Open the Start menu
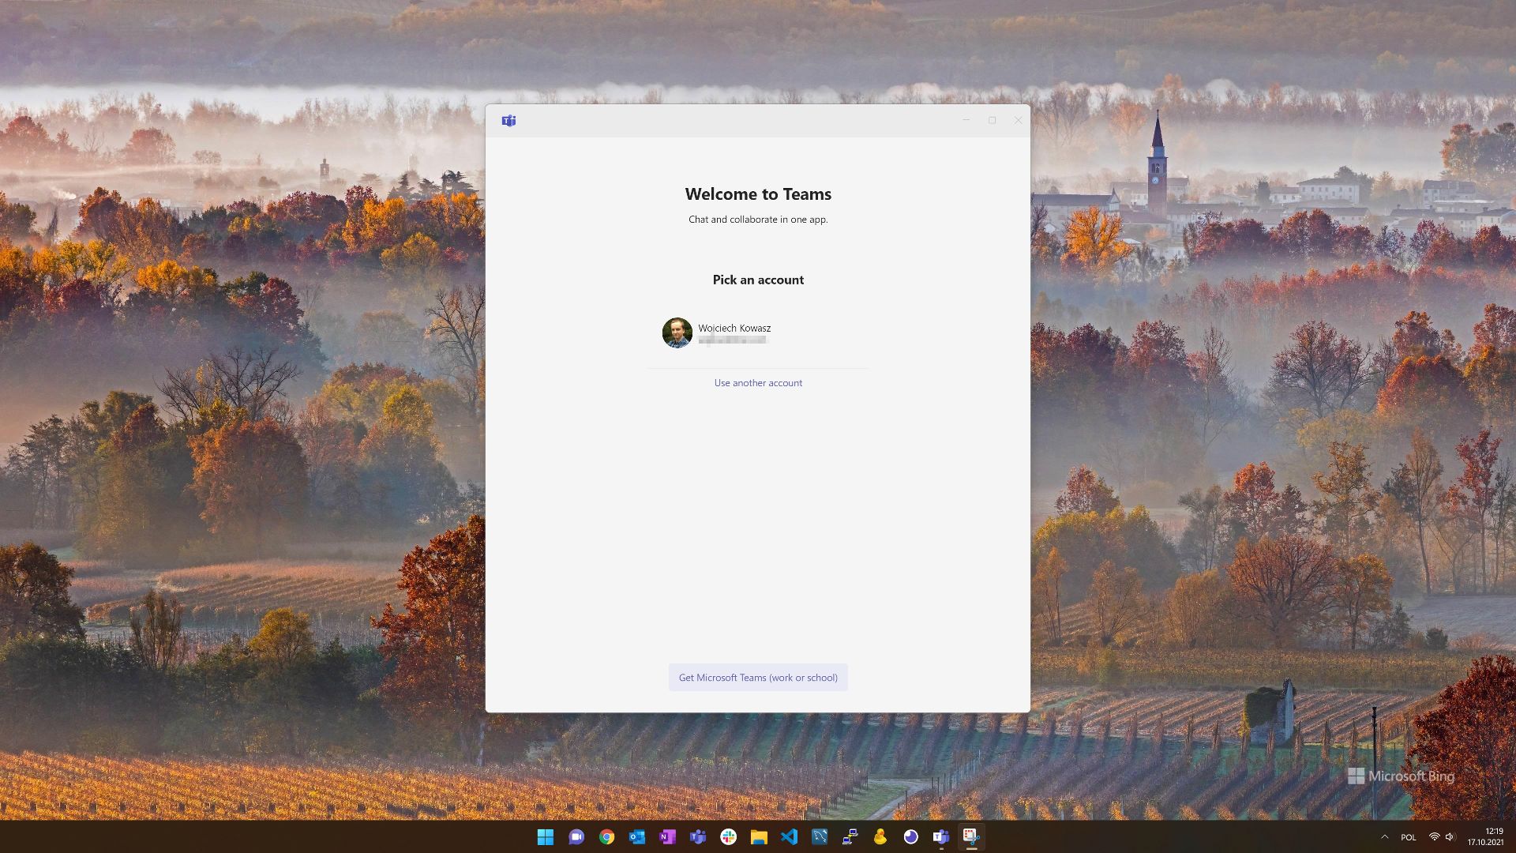The image size is (1516, 853). click(546, 837)
